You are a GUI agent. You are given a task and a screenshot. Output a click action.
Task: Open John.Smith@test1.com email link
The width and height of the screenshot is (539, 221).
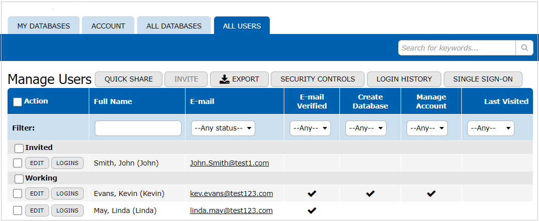pos(229,163)
